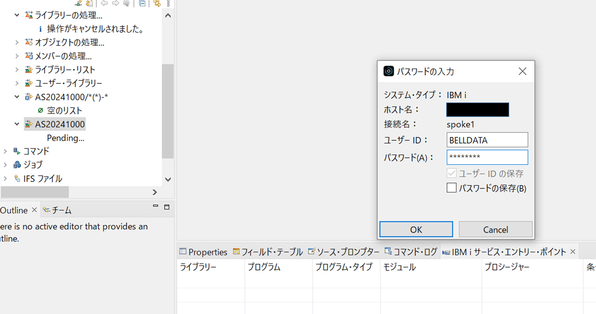The width and height of the screenshot is (596, 314).
Task: Collapse the AS20241000/*(*)-* node
Action: [17, 97]
